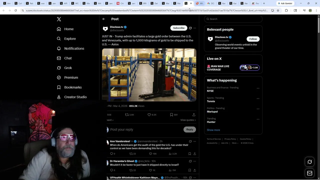The width and height of the screenshot is (320, 180).
Task: Open Hunter trending topic
Action: tap(211, 122)
